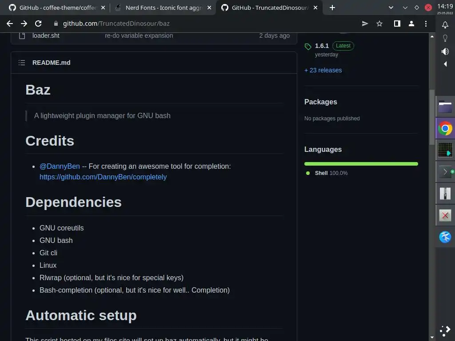The image size is (455, 341).
Task: Click the address bar URL
Action: (116, 24)
